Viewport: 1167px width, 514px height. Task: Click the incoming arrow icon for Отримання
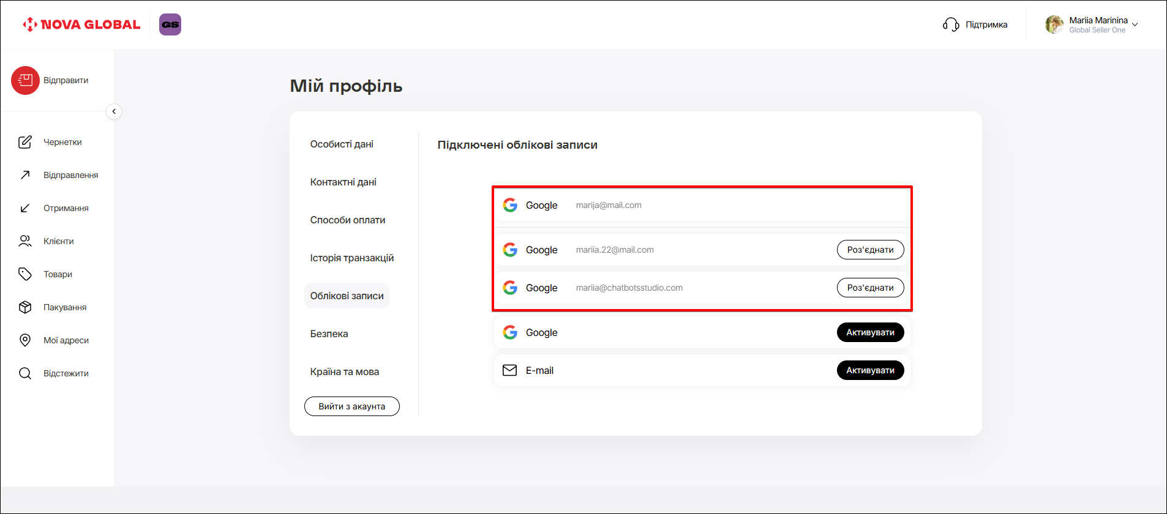tap(25, 208)
